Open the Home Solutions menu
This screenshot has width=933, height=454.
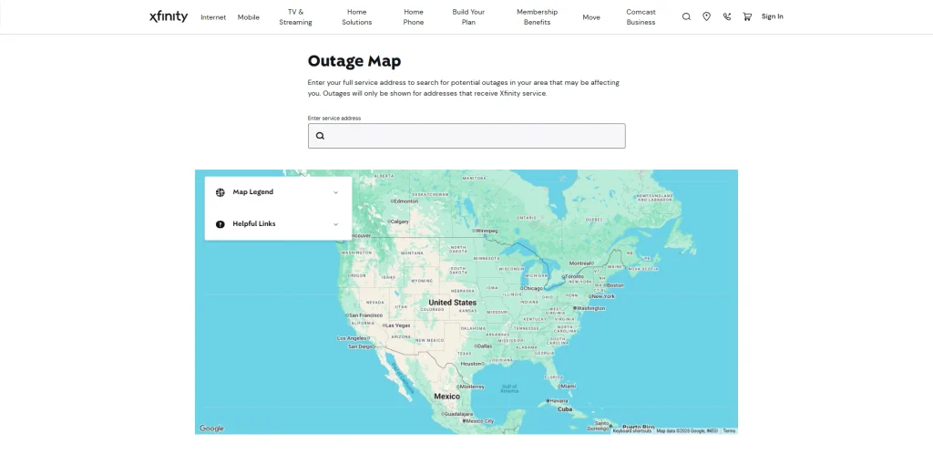click(x=356, y=17)
